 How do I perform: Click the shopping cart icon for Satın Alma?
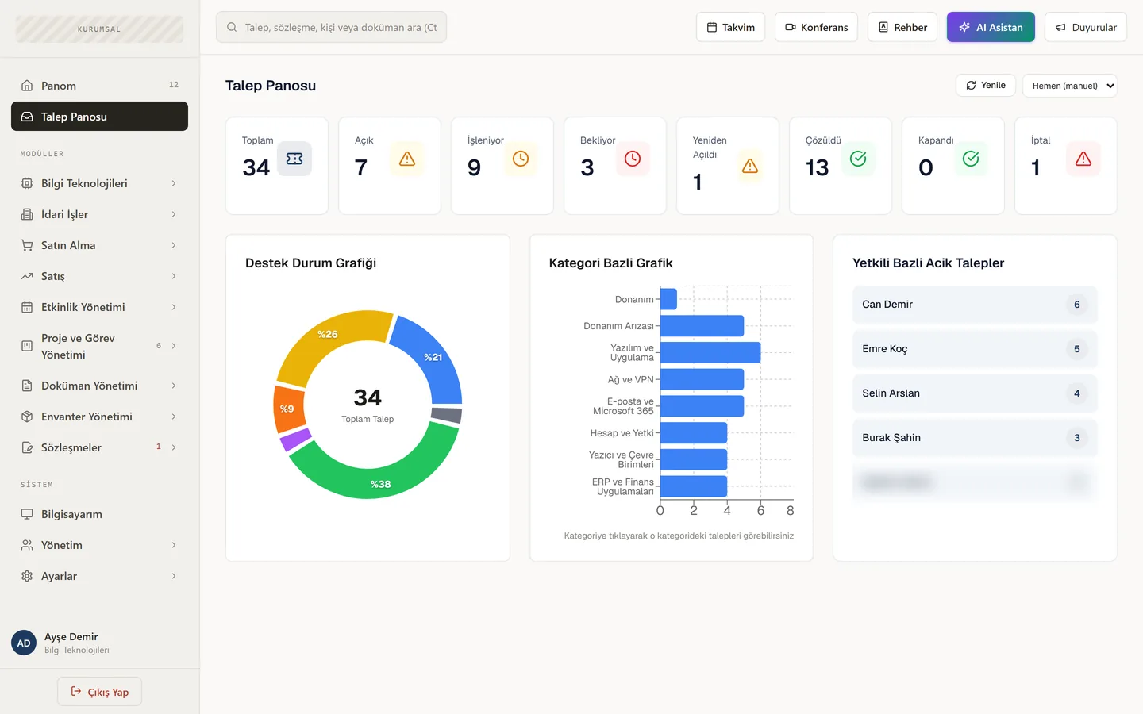[x=27, y=245]
